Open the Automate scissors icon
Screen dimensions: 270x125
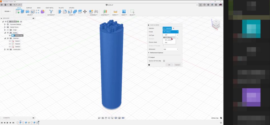[51, 11]
